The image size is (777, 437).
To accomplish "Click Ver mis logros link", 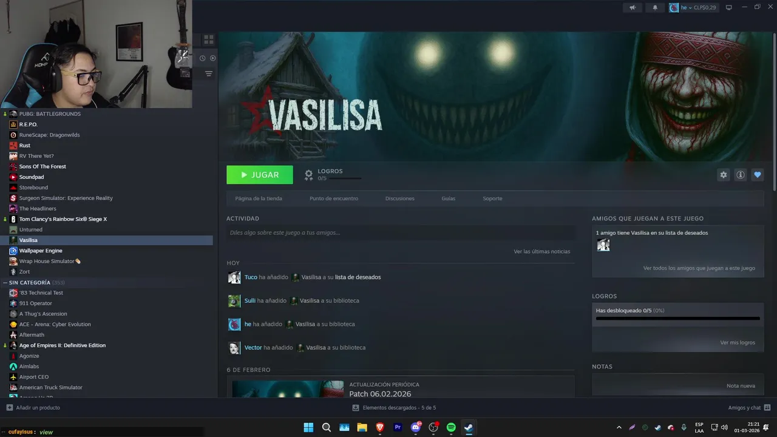I will [x=738, y=342].
